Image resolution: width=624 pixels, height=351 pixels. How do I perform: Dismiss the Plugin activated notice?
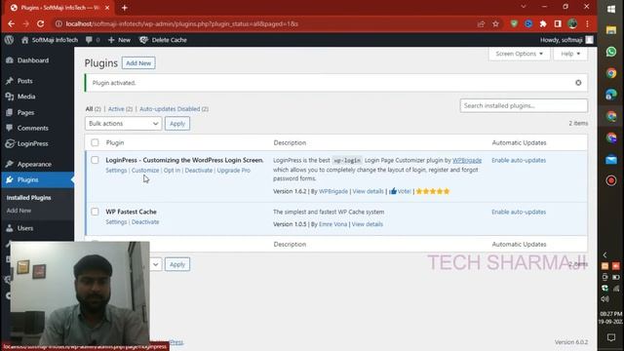click(578, 83)
